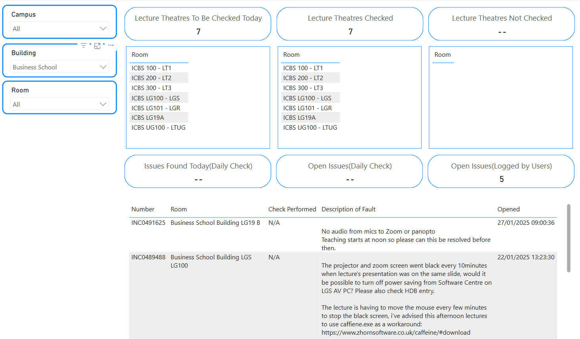Screen dimensions: 580x339
Task: Click incident number INC0491625
Action: pos(148,223)
